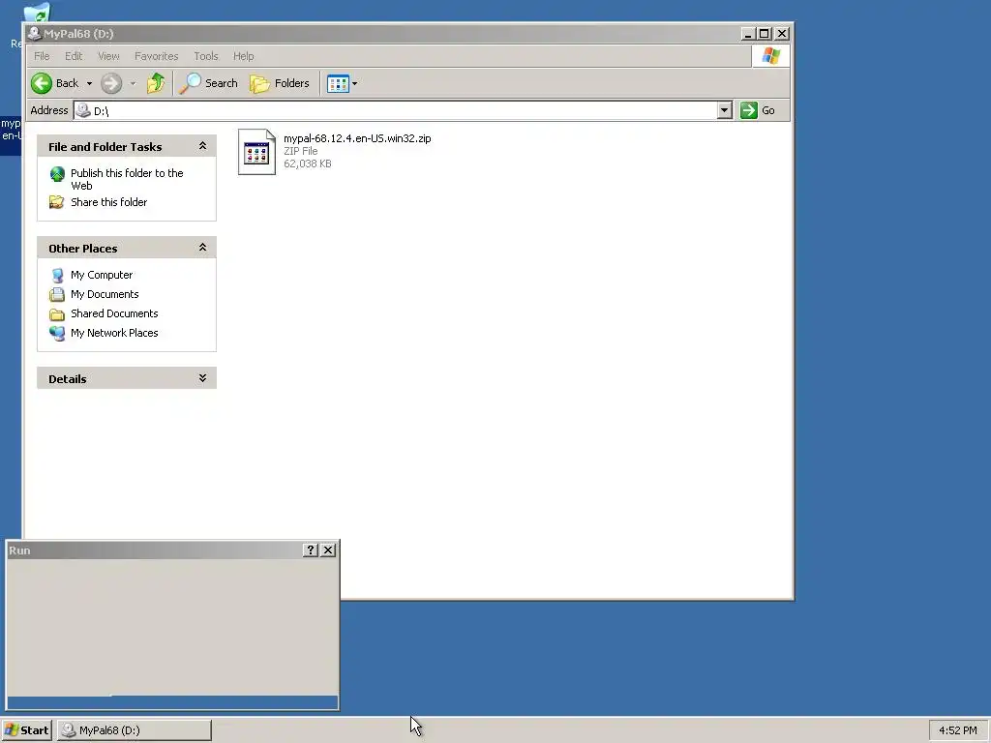
Task: Click the mypal-68.12.4.en-US.win32.zip file name
Action: (x=357, y=138)
